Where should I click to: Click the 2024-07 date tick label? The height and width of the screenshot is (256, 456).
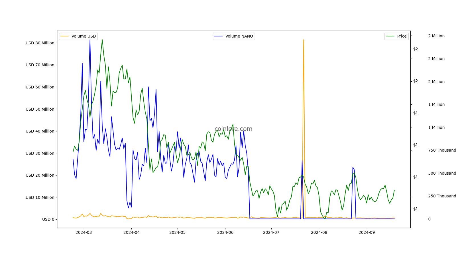[x=271, y=232]
